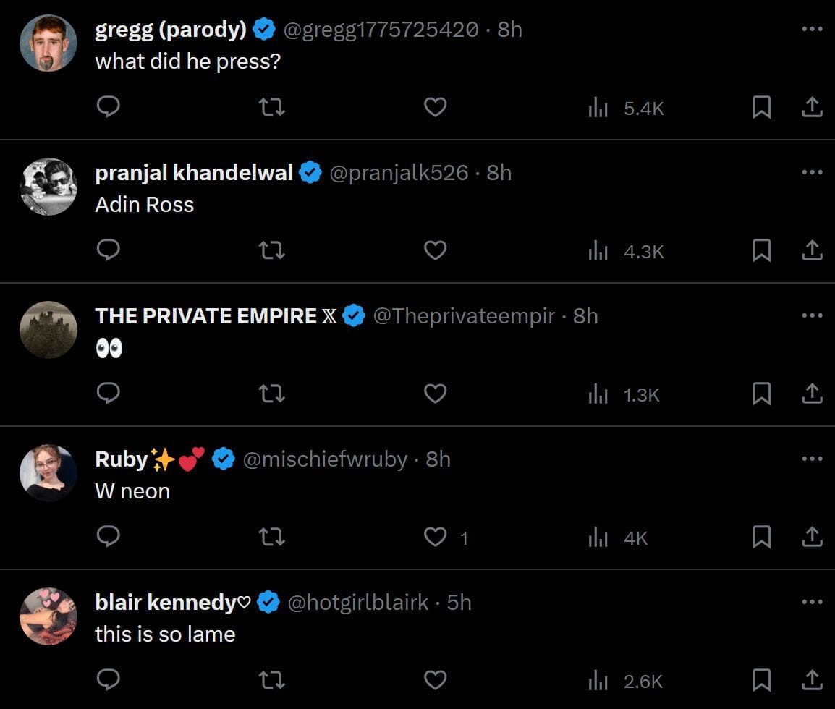Reply to gregg's "what did he press?" tweet
Viewport: 835px width, 709px height.
(x=108, y=107)
